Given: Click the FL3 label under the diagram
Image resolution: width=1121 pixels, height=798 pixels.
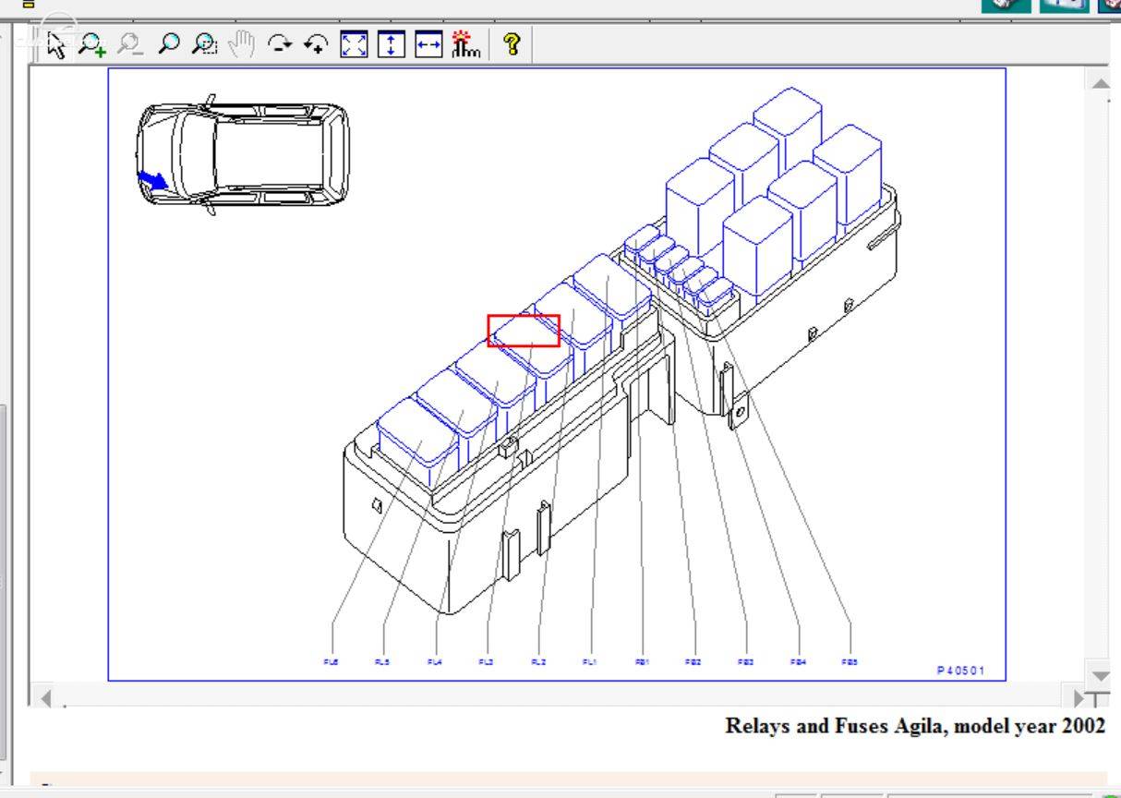Looking at the screenshot, I should (487, 662).
